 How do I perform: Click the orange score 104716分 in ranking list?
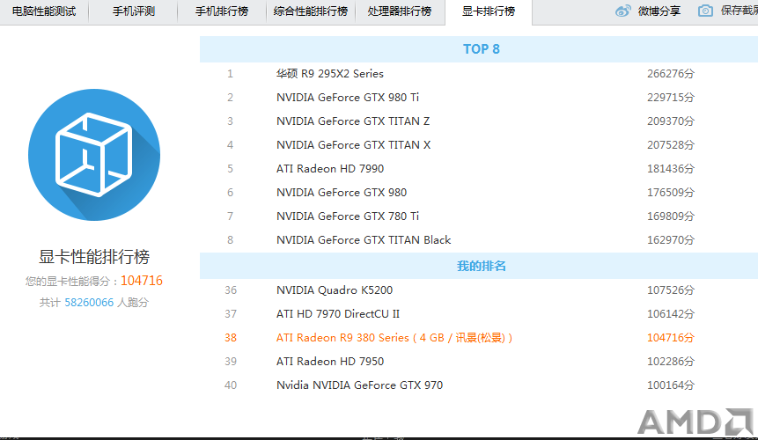click(671, 338)
